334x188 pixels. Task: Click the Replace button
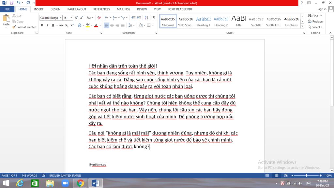(x=315, y=22)
